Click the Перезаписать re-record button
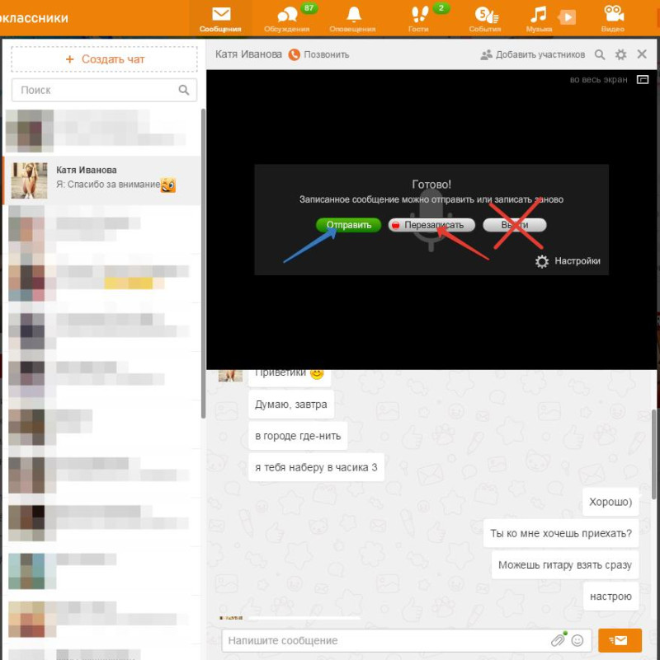The height and width of the screenshot is (660, 660). 431,225
